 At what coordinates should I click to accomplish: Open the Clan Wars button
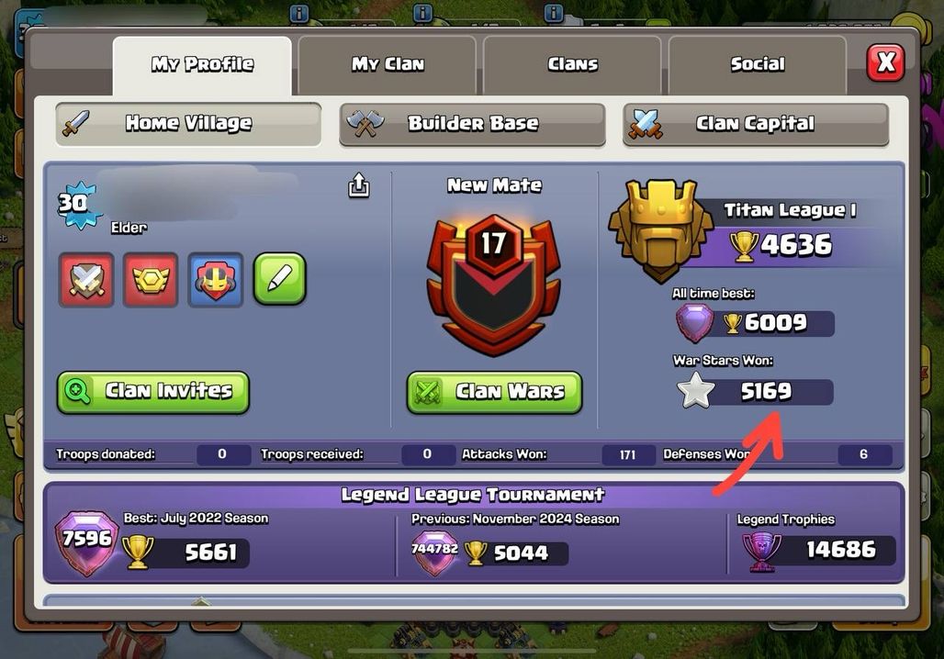click(494, 393)
